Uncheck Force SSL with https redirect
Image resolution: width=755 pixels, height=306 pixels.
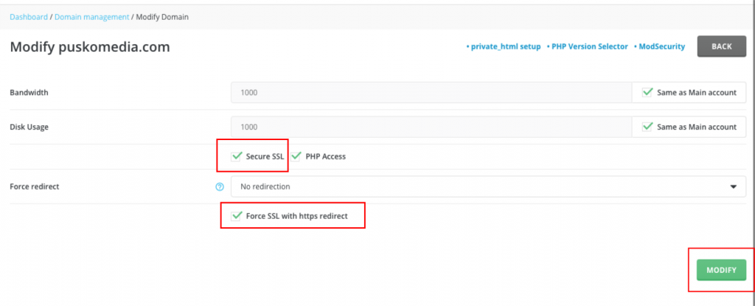pos(236,216)
